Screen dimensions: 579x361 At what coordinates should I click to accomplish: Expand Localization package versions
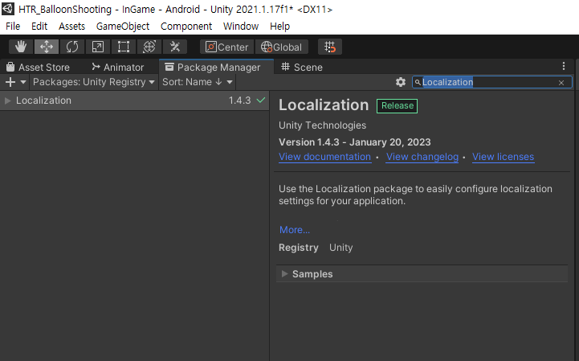tap(7, 101)
